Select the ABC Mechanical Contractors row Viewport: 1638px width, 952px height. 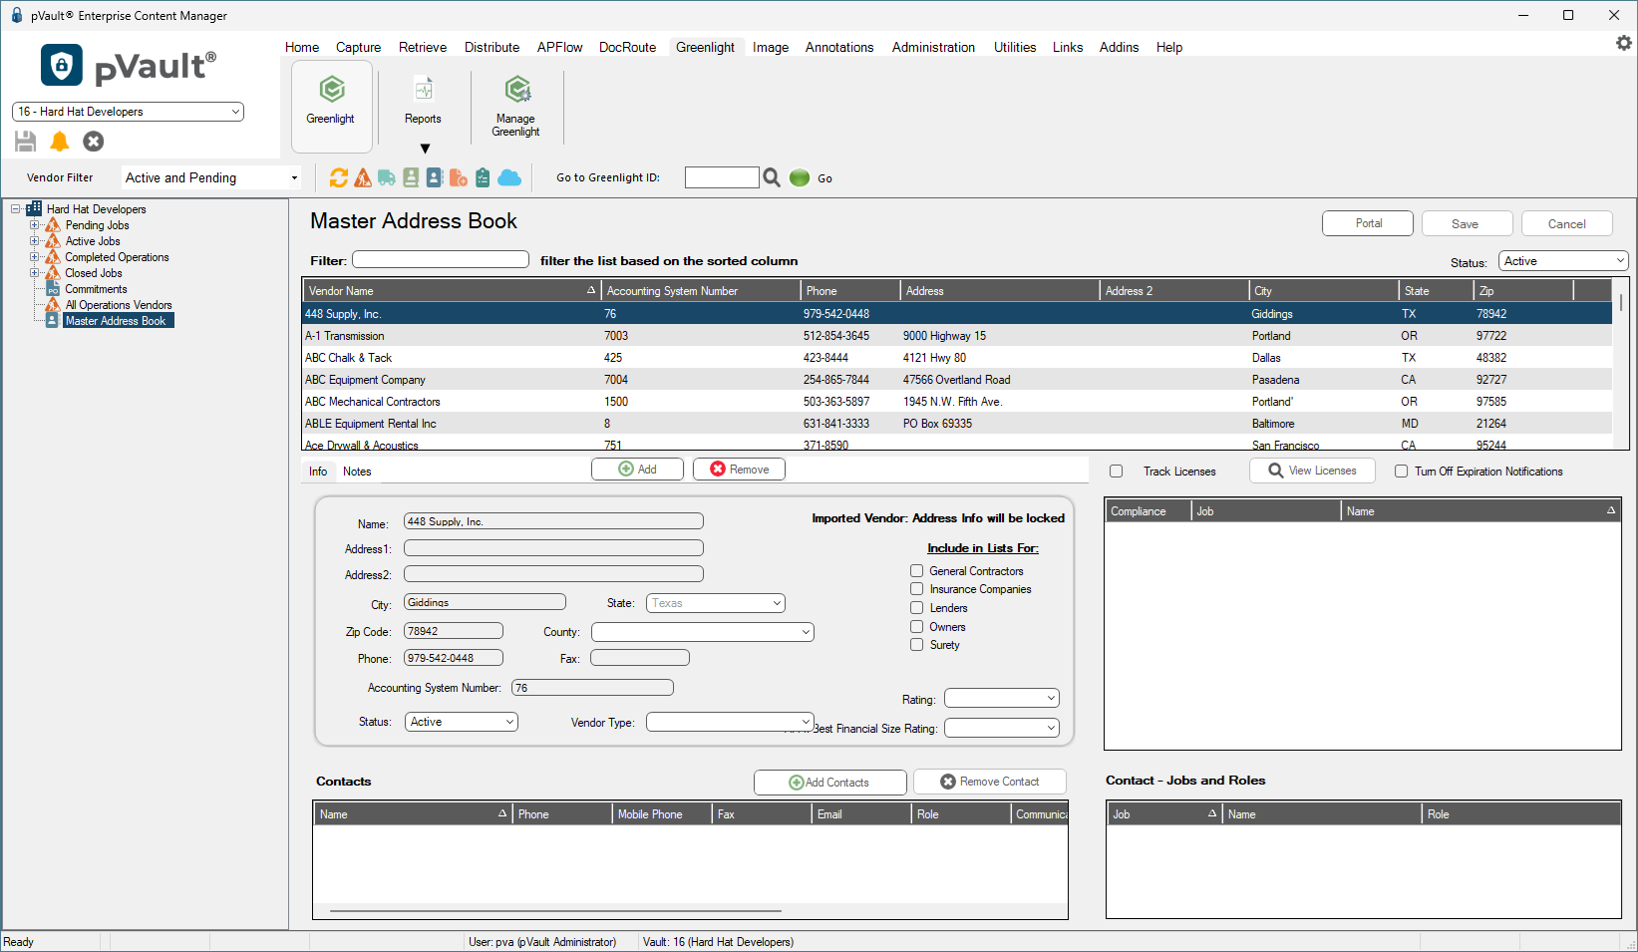957,402
